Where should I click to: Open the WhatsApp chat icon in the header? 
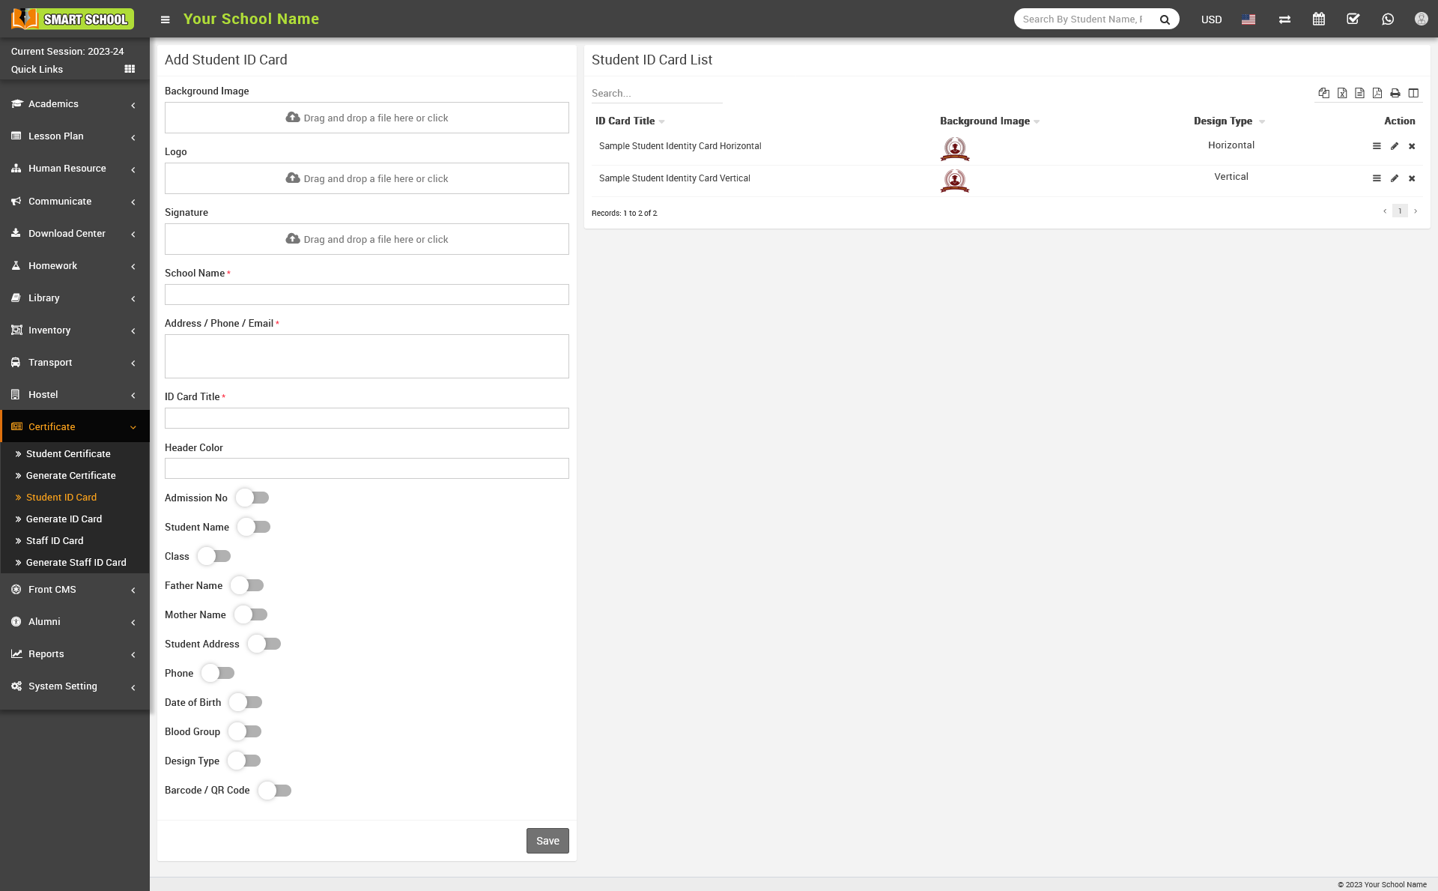[x=1388, y=19]
